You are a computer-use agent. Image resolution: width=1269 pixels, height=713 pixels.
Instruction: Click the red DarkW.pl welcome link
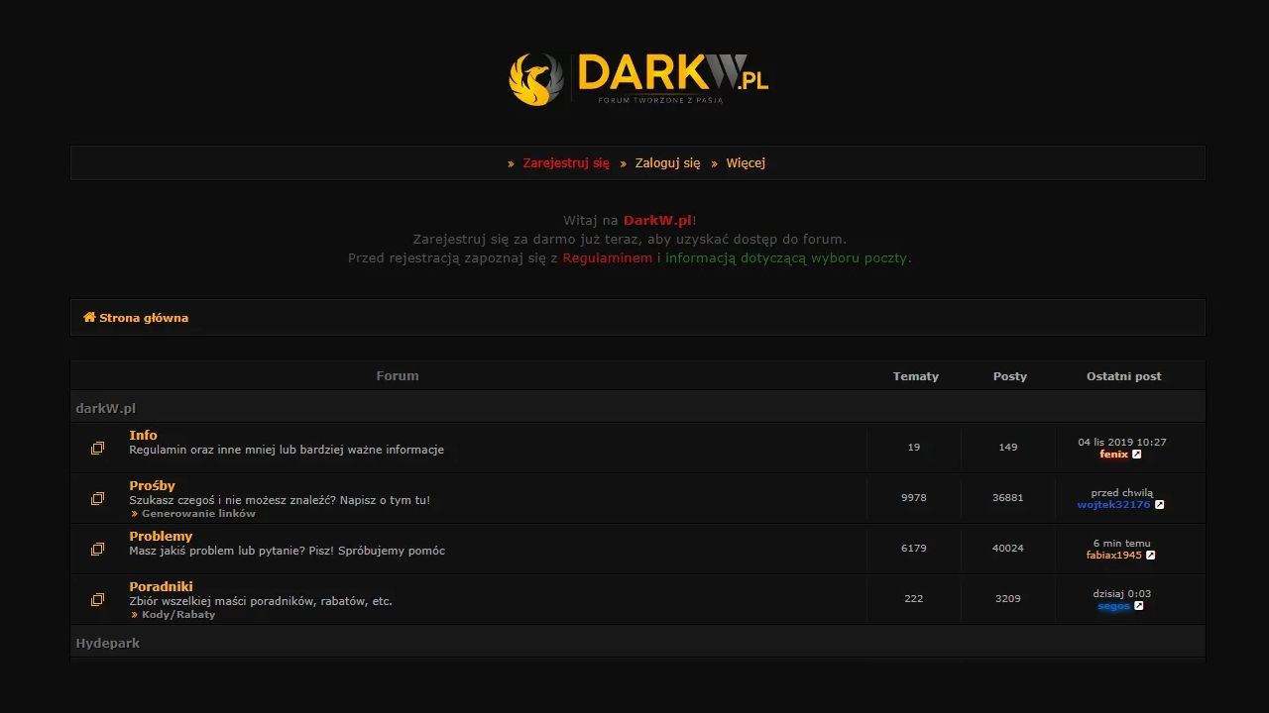658,220
